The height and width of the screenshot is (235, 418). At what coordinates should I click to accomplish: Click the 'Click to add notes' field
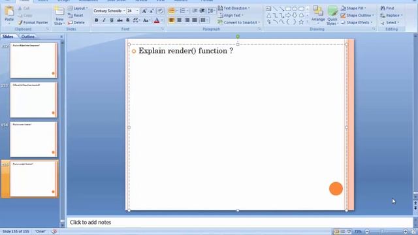[240, 222]
